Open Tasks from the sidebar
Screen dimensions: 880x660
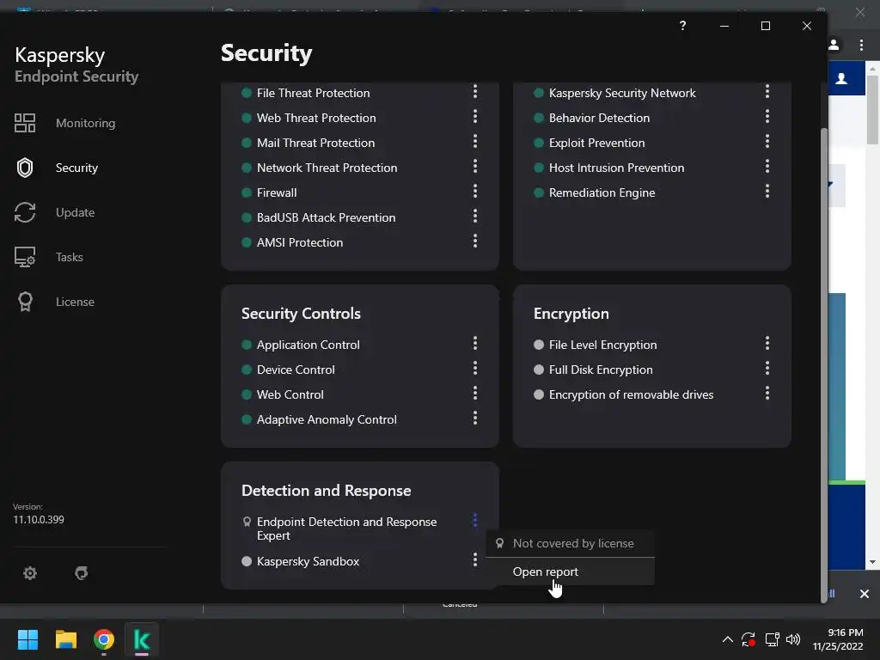[69, 257]
